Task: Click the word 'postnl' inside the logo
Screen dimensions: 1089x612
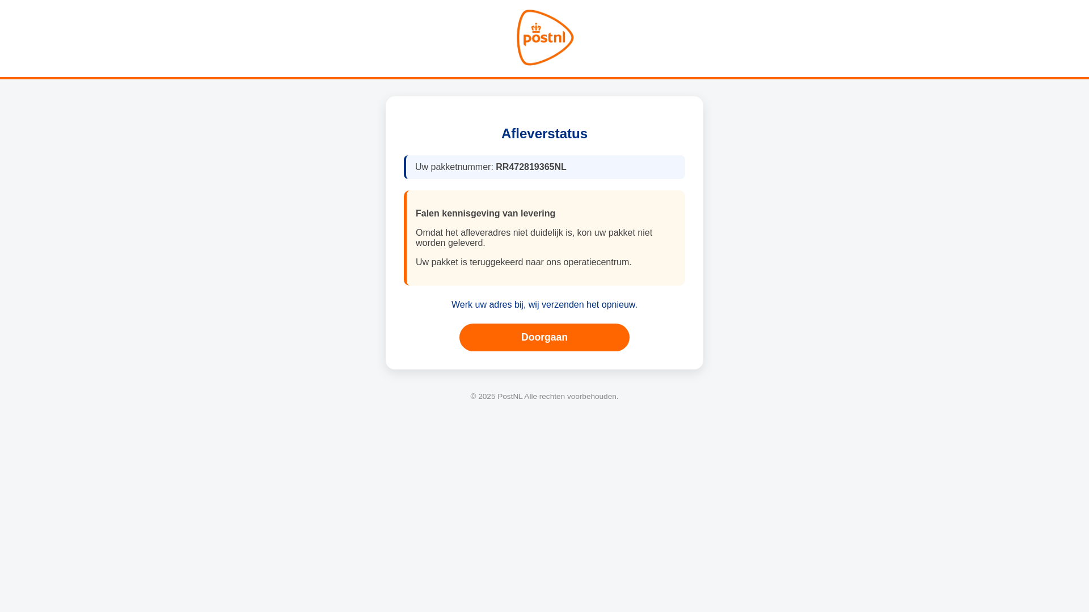Action: tap(544, 39)
